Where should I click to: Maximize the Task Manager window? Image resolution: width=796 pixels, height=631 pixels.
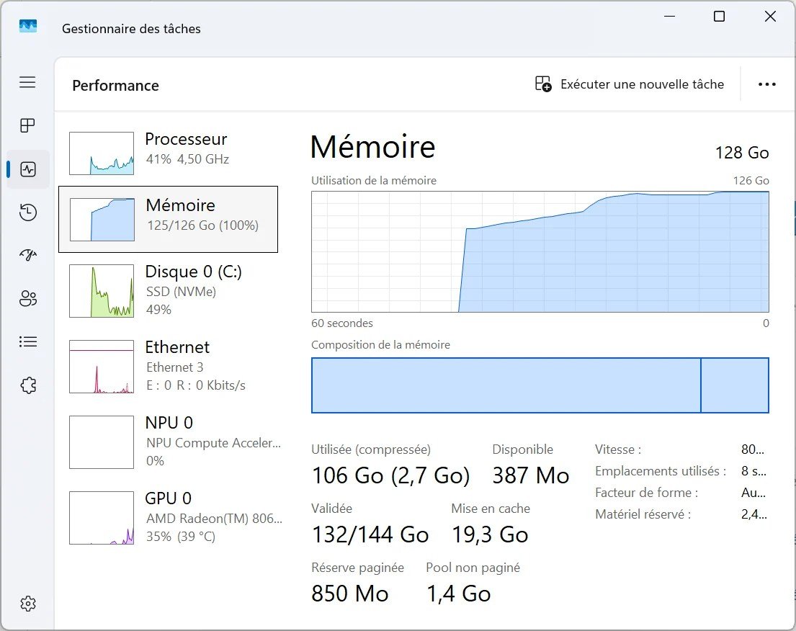pyautogui.click(x=720, y=17)
